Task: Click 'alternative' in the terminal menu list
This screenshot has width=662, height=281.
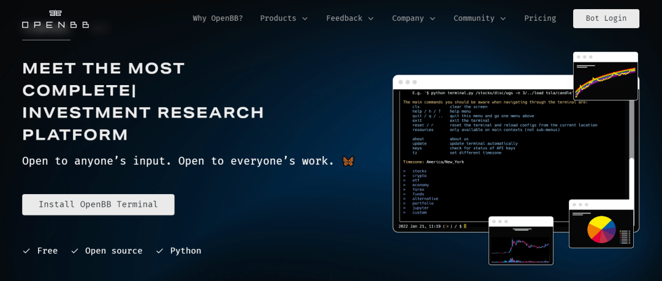Action: (x=425, y=199)
